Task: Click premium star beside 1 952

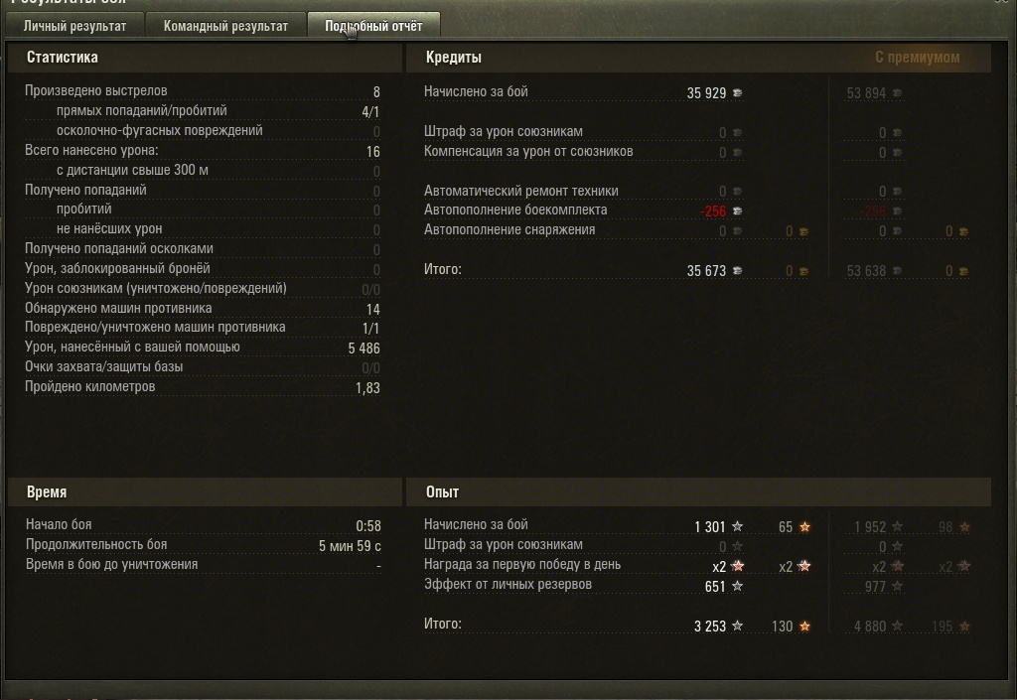Action: tap(897, 526)
